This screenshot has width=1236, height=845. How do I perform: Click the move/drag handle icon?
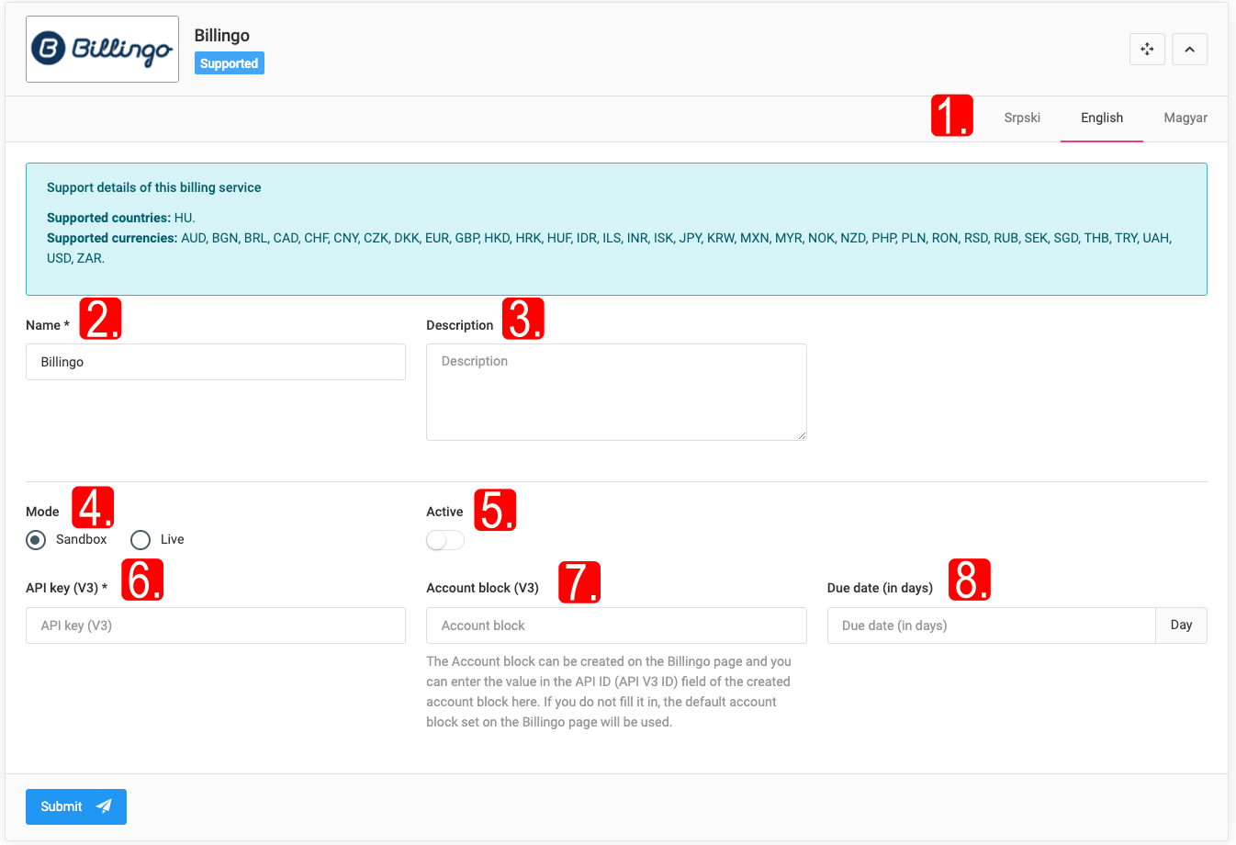[x=1147, y=50]
